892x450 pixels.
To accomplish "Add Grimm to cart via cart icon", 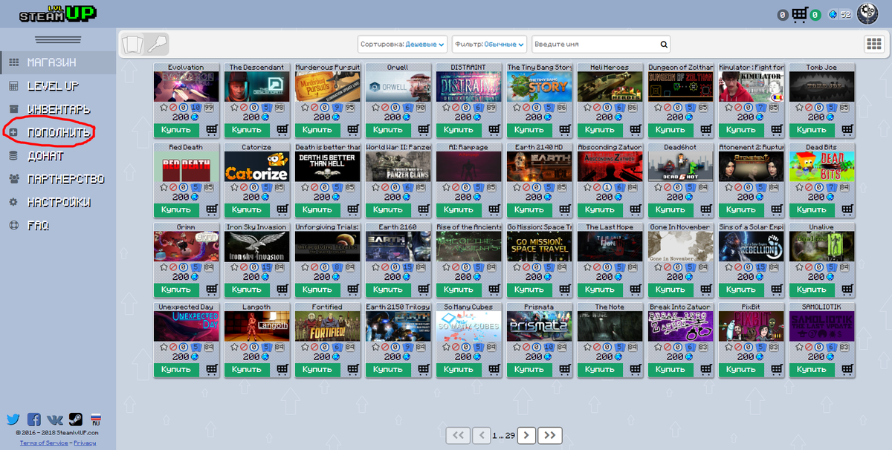I will tap(212, 290).
